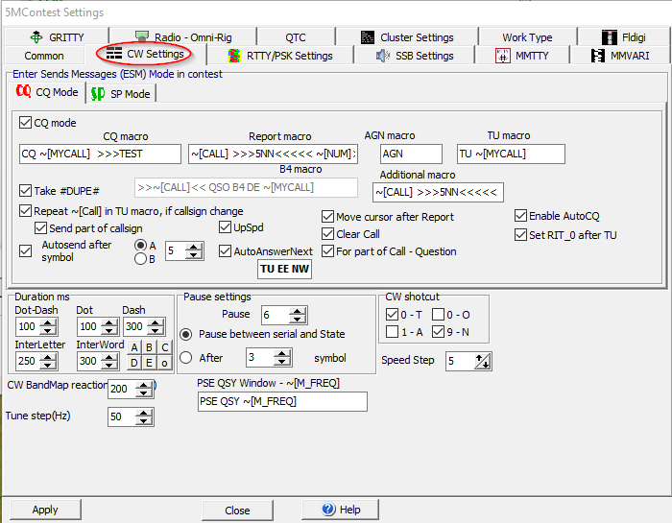This screenshot has height=523, width=672.
Task: Disable the Enable AutoCQ checkbox
Action: point(521,216)
